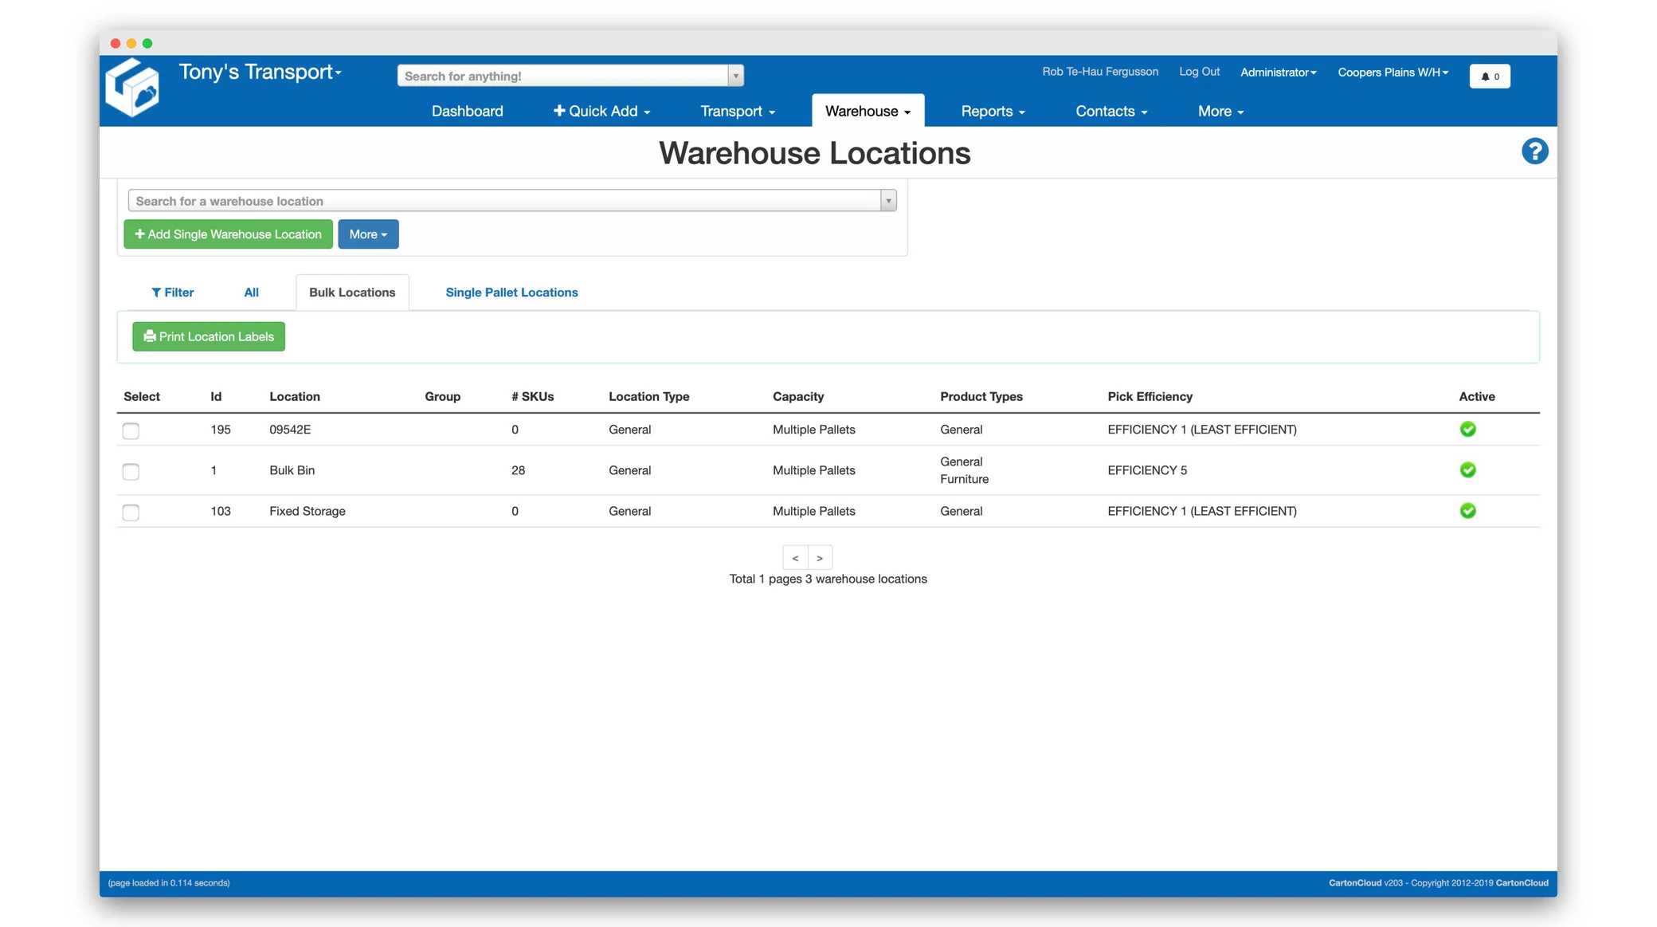Click the green active checkmark for 09542E
The width and height of the screenshot is (1657, 927).
tap(1467, 430)
